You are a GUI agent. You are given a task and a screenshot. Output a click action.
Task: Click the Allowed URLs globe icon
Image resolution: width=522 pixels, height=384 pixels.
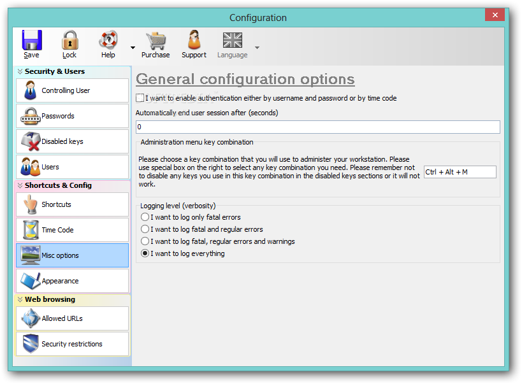pos(31,318)
